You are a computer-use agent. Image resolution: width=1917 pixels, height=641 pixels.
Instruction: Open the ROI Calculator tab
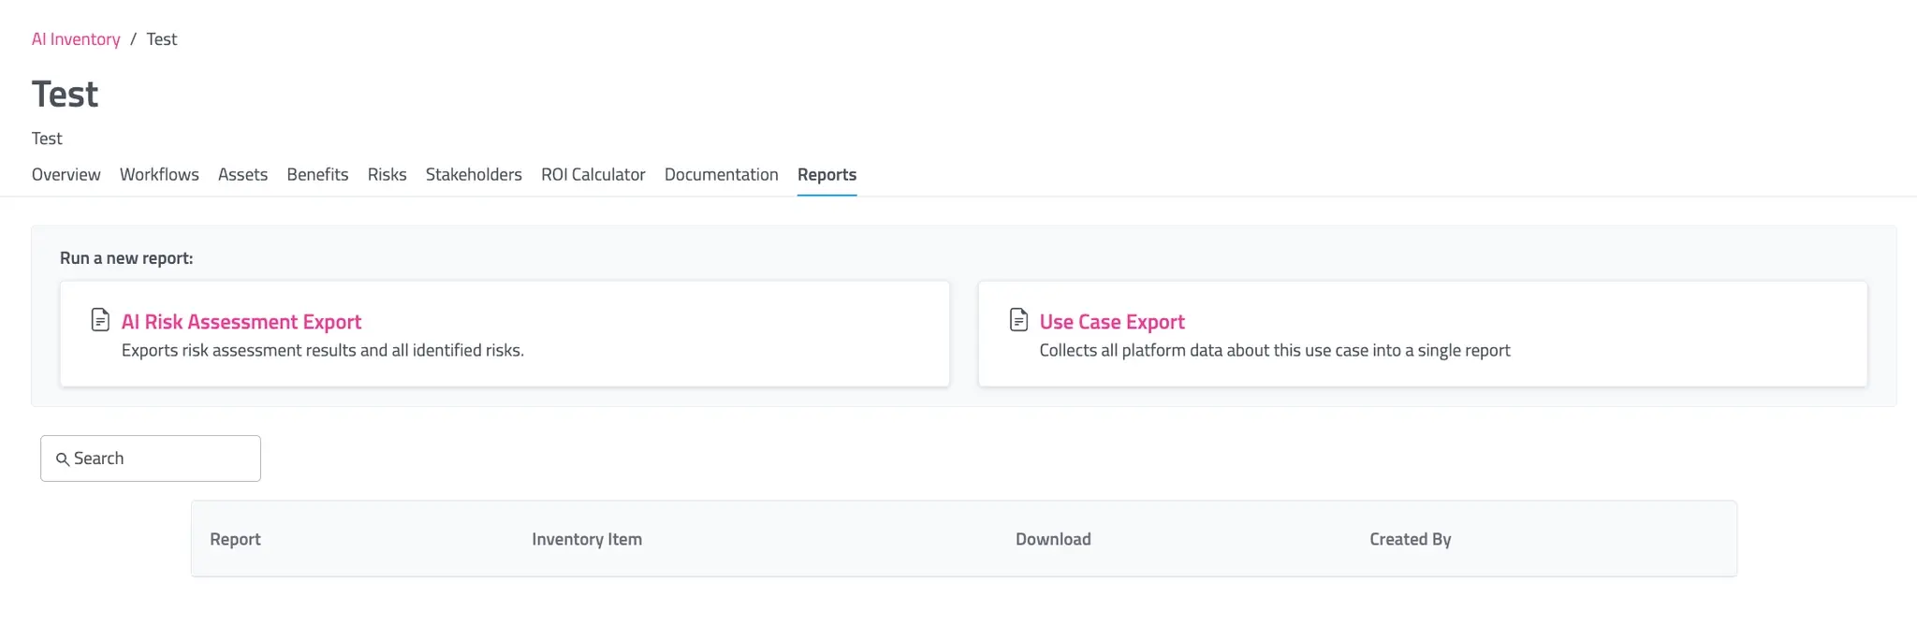point(593,175)
